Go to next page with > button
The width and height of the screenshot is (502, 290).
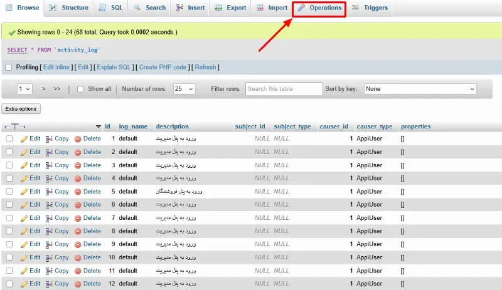[x=43, y=89]
